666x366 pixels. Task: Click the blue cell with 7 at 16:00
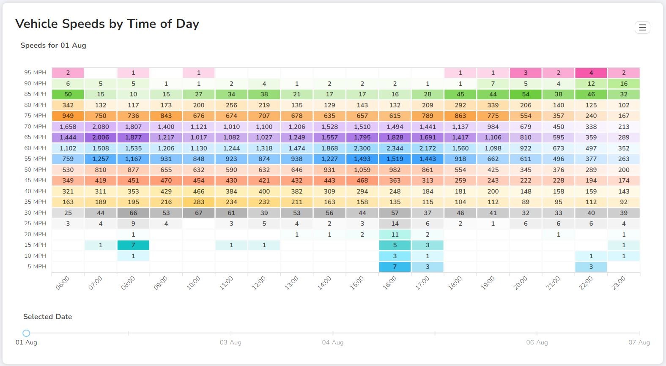(395, 267)
